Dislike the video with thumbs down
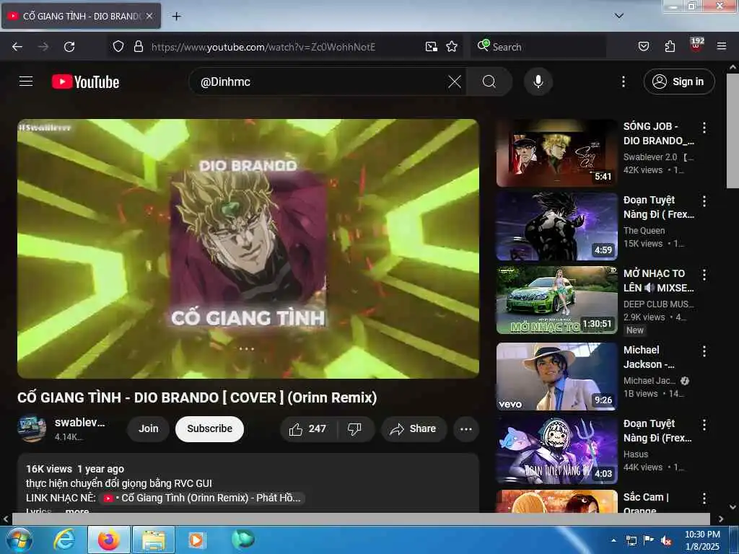The image size is (739, 554). pos(354,428)
